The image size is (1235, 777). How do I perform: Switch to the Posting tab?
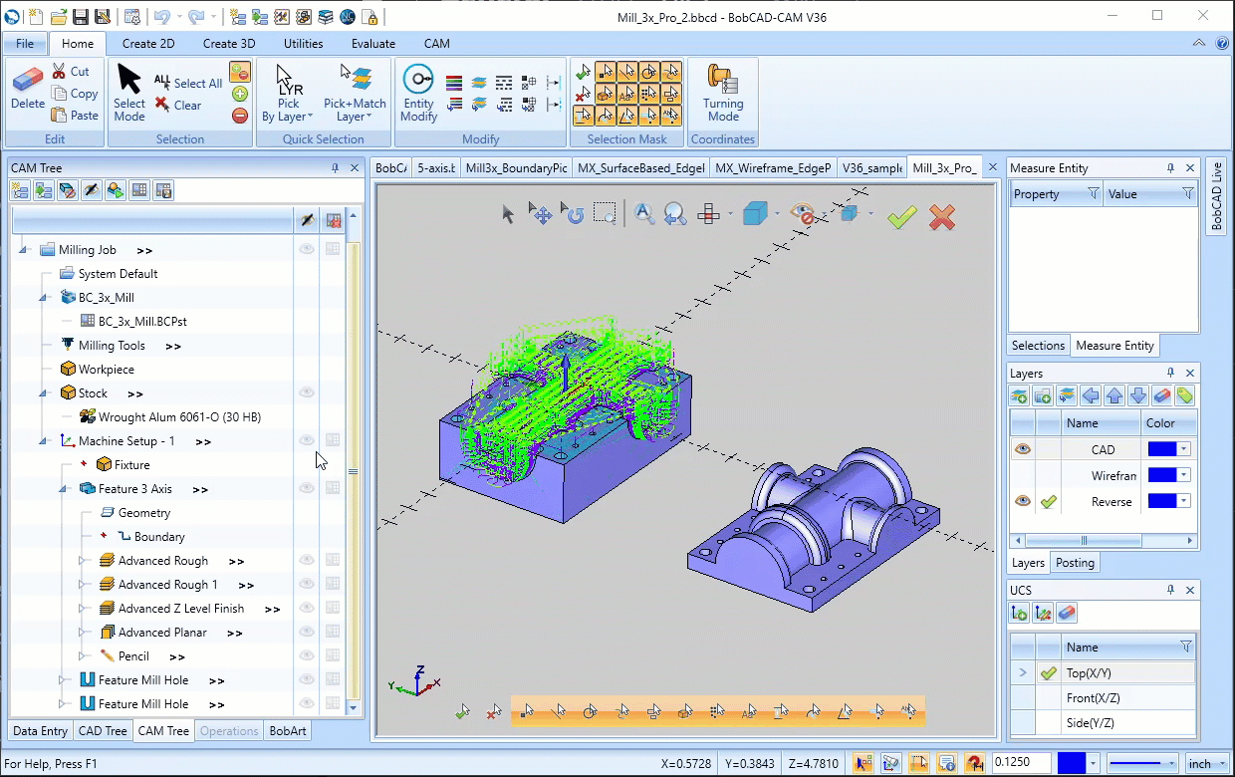(x=1075, y=563)
